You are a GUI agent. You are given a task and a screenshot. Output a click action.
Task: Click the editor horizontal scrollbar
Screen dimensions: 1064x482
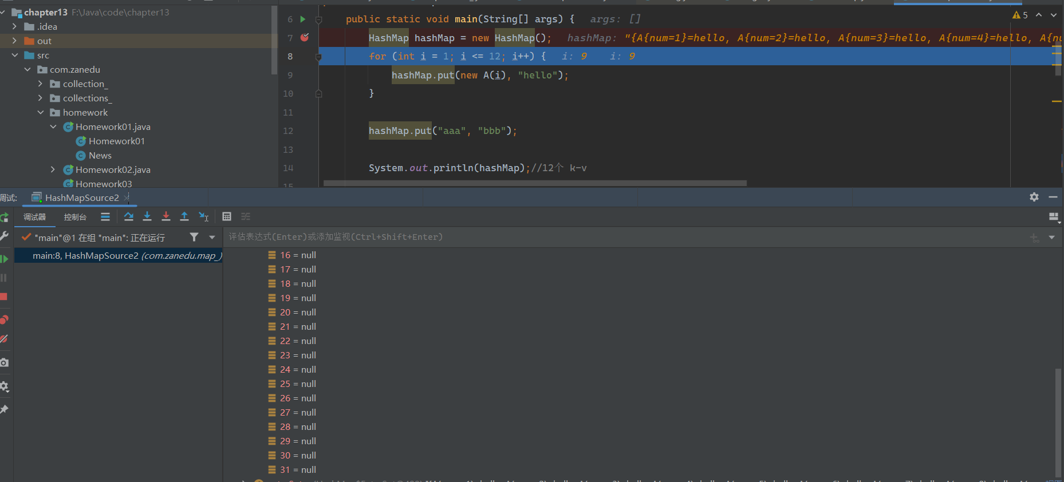click(x=535, y=184)
